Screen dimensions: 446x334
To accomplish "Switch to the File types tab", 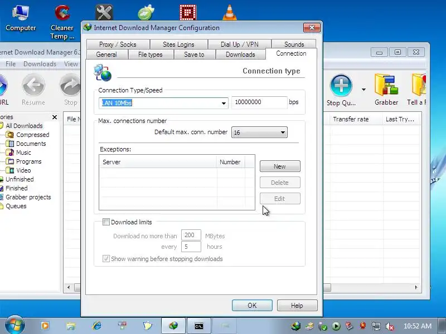I will click(151, 55).
